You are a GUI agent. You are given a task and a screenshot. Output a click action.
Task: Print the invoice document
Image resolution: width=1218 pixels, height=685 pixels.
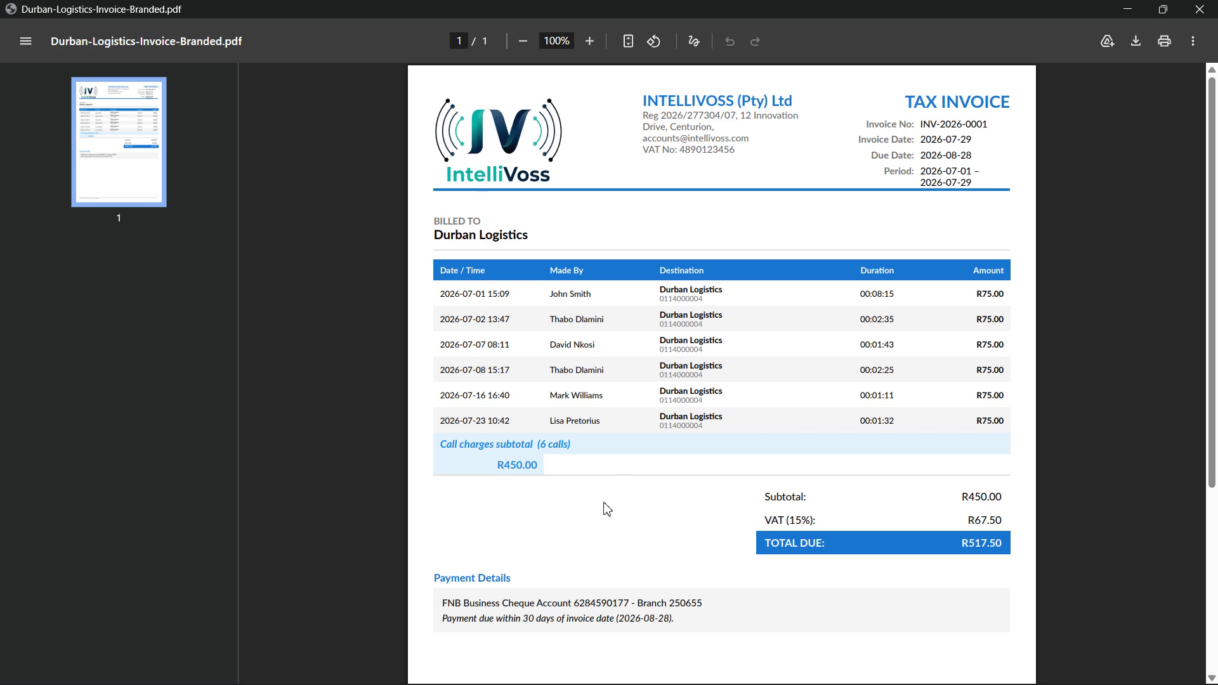point(1164,41)
